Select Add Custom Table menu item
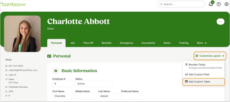Image resolution: width=230 pixels, height=102 pixels. click(204, 82)
